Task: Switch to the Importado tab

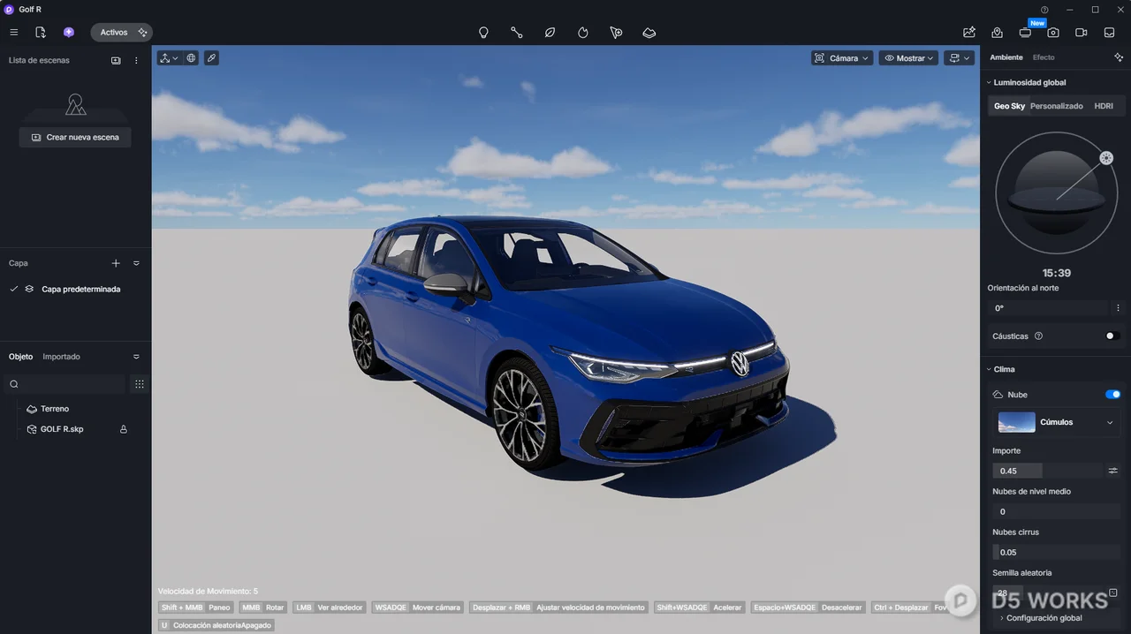Action: pos(62,357)
